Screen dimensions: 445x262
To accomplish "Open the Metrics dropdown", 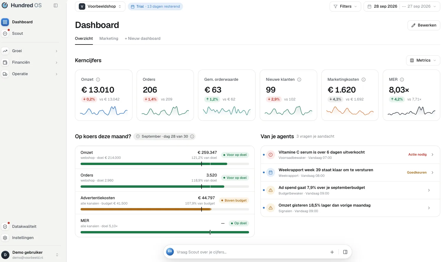I will point(423,60).
